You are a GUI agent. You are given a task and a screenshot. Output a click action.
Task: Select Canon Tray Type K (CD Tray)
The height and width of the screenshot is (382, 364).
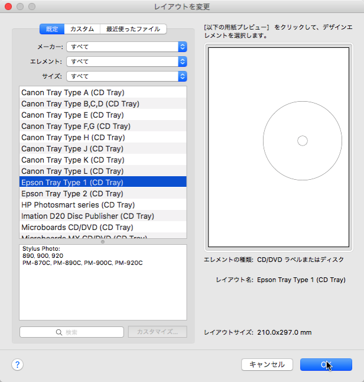click(x=103, y=160)
